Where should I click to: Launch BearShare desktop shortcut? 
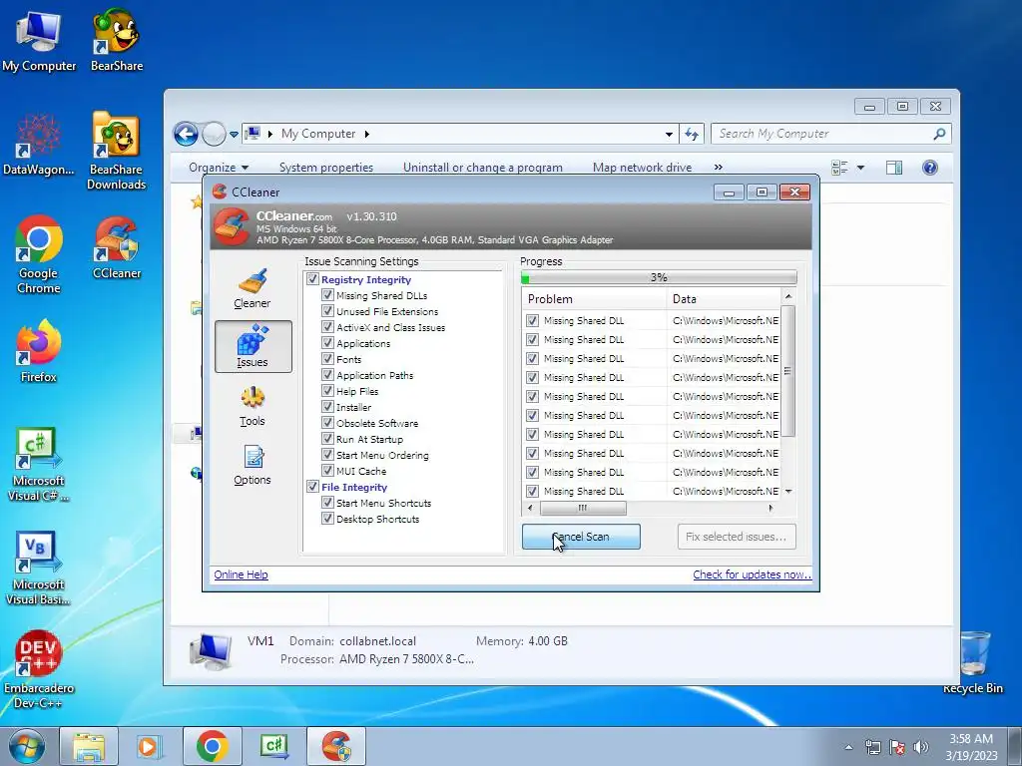(116, 40)
